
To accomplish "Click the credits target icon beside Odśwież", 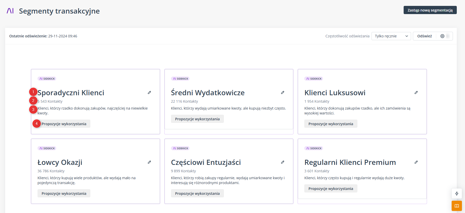I will (442, 36).
